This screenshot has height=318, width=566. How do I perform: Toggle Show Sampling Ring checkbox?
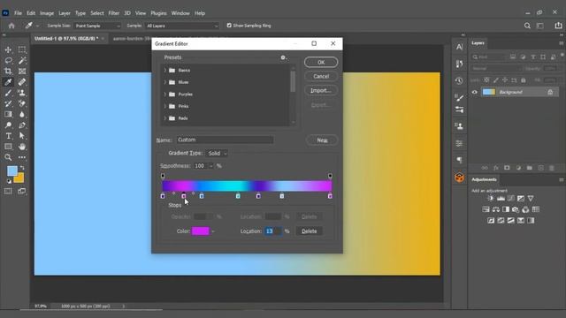pos(229,26)
